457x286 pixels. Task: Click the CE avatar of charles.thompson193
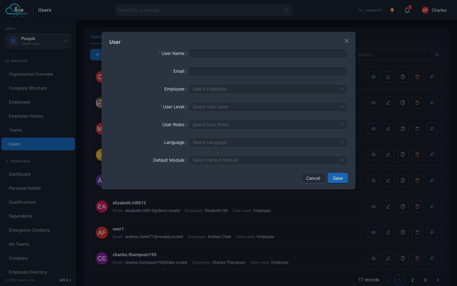coord(102,258)
